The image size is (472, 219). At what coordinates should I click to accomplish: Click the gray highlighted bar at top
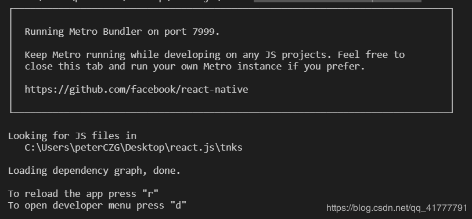pos(313,1)
